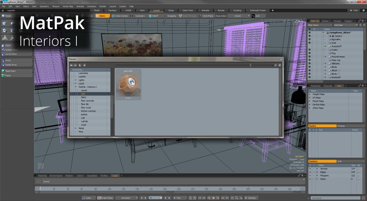
Task: Open the Animated keying dropdown
Action: [x=127, y=198]
